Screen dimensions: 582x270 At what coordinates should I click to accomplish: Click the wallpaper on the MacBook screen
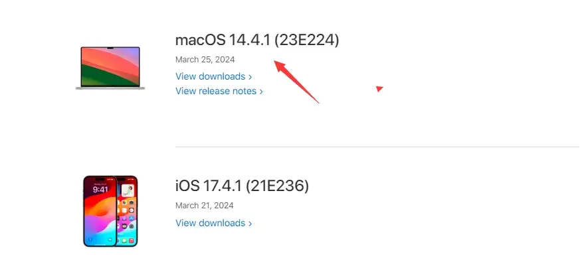[110, 65]
